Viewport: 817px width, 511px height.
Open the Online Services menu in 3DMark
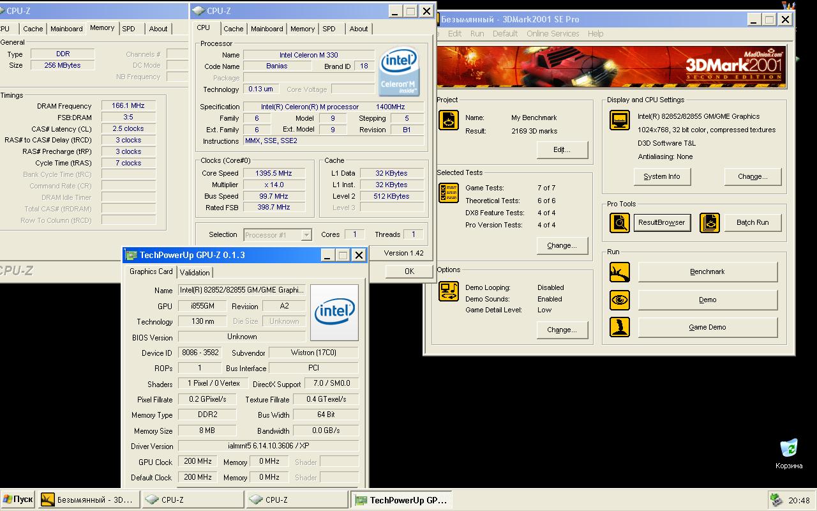pos(553,34)
